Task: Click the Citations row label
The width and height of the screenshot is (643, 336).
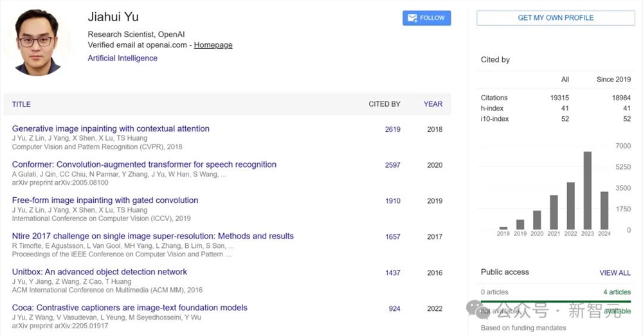Action: coord(494,98)
